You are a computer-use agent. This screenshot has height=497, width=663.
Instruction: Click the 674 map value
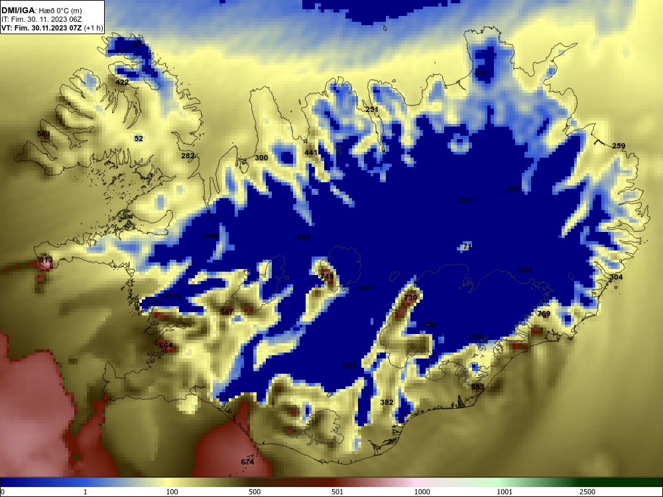pyautogui.click(x=247, y=462)
